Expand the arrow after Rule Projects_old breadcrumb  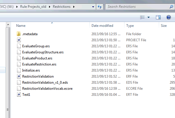(50, 7)
